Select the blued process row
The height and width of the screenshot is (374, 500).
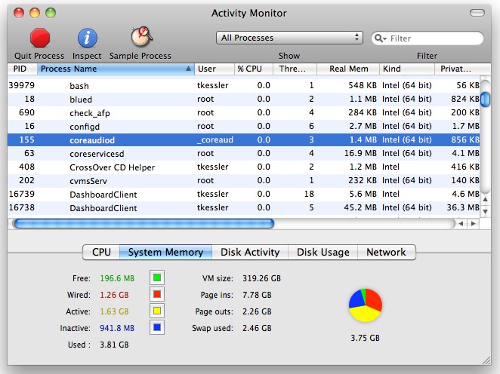point(244,100)
